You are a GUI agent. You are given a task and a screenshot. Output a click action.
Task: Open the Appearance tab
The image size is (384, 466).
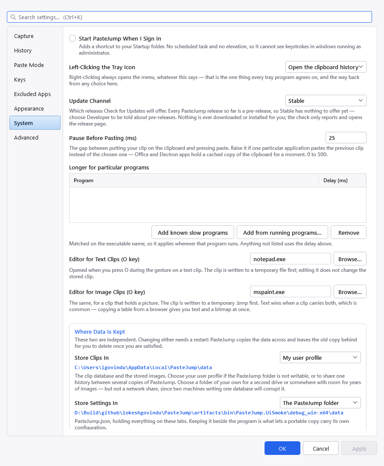35,109
